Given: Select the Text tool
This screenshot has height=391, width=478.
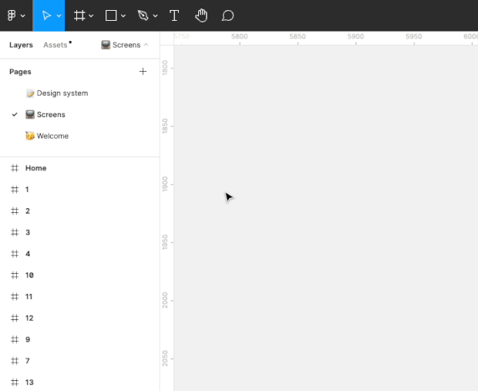Looking at the screenshot, I should pos(174,15).
